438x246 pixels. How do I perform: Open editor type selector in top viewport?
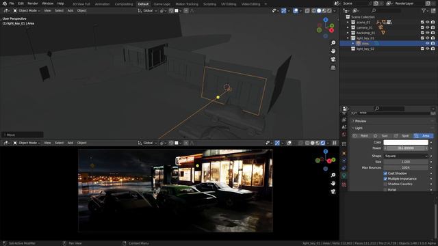[x=6, y=11]
